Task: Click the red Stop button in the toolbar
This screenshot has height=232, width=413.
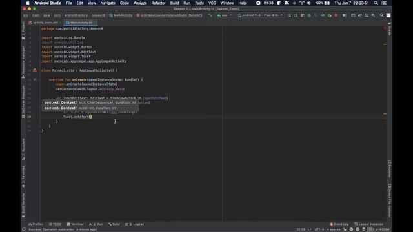Action: (x=336, y=15)
